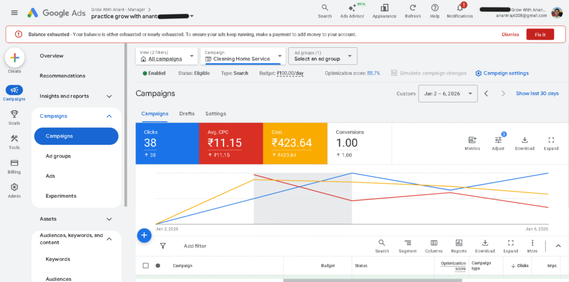Click the blue add campaign plus button
Image resolution: width=569 pixels, height=282 pixels.
[144, 235]
